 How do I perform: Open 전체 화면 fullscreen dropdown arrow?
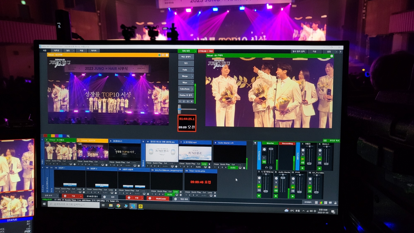[196, 51]
